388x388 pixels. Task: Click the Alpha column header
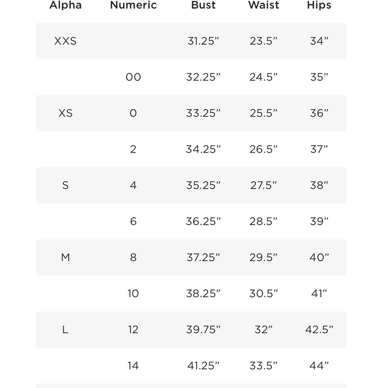[x=66, y=5]
